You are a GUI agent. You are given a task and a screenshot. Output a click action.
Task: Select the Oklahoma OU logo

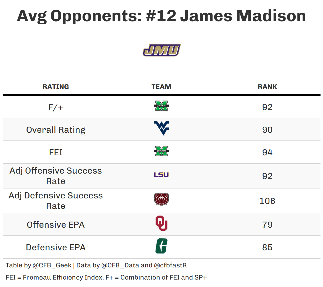pyautogui.click(x=161, y=223)
